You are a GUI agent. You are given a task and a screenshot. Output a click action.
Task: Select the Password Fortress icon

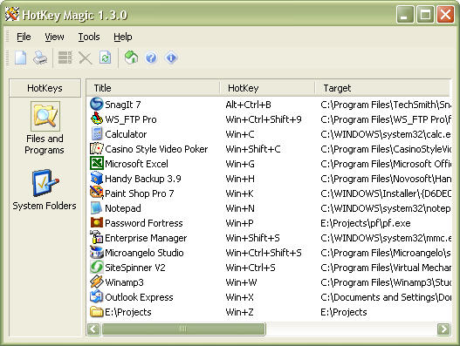click(x=97, y=222)
